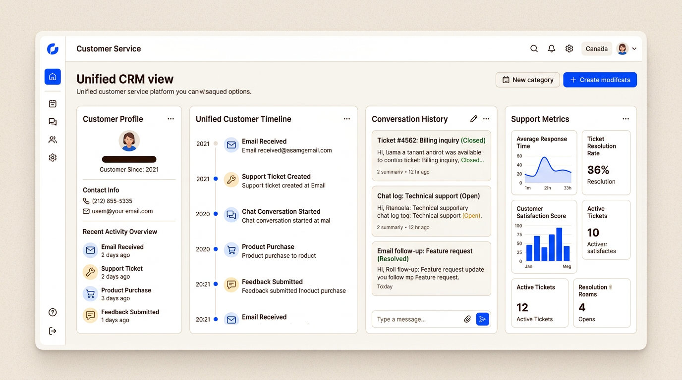Click the pencil edit icon in Conversation History
The height and width of the screenshot is (380, 682).
pyautogui.click(x=473, y=119)
